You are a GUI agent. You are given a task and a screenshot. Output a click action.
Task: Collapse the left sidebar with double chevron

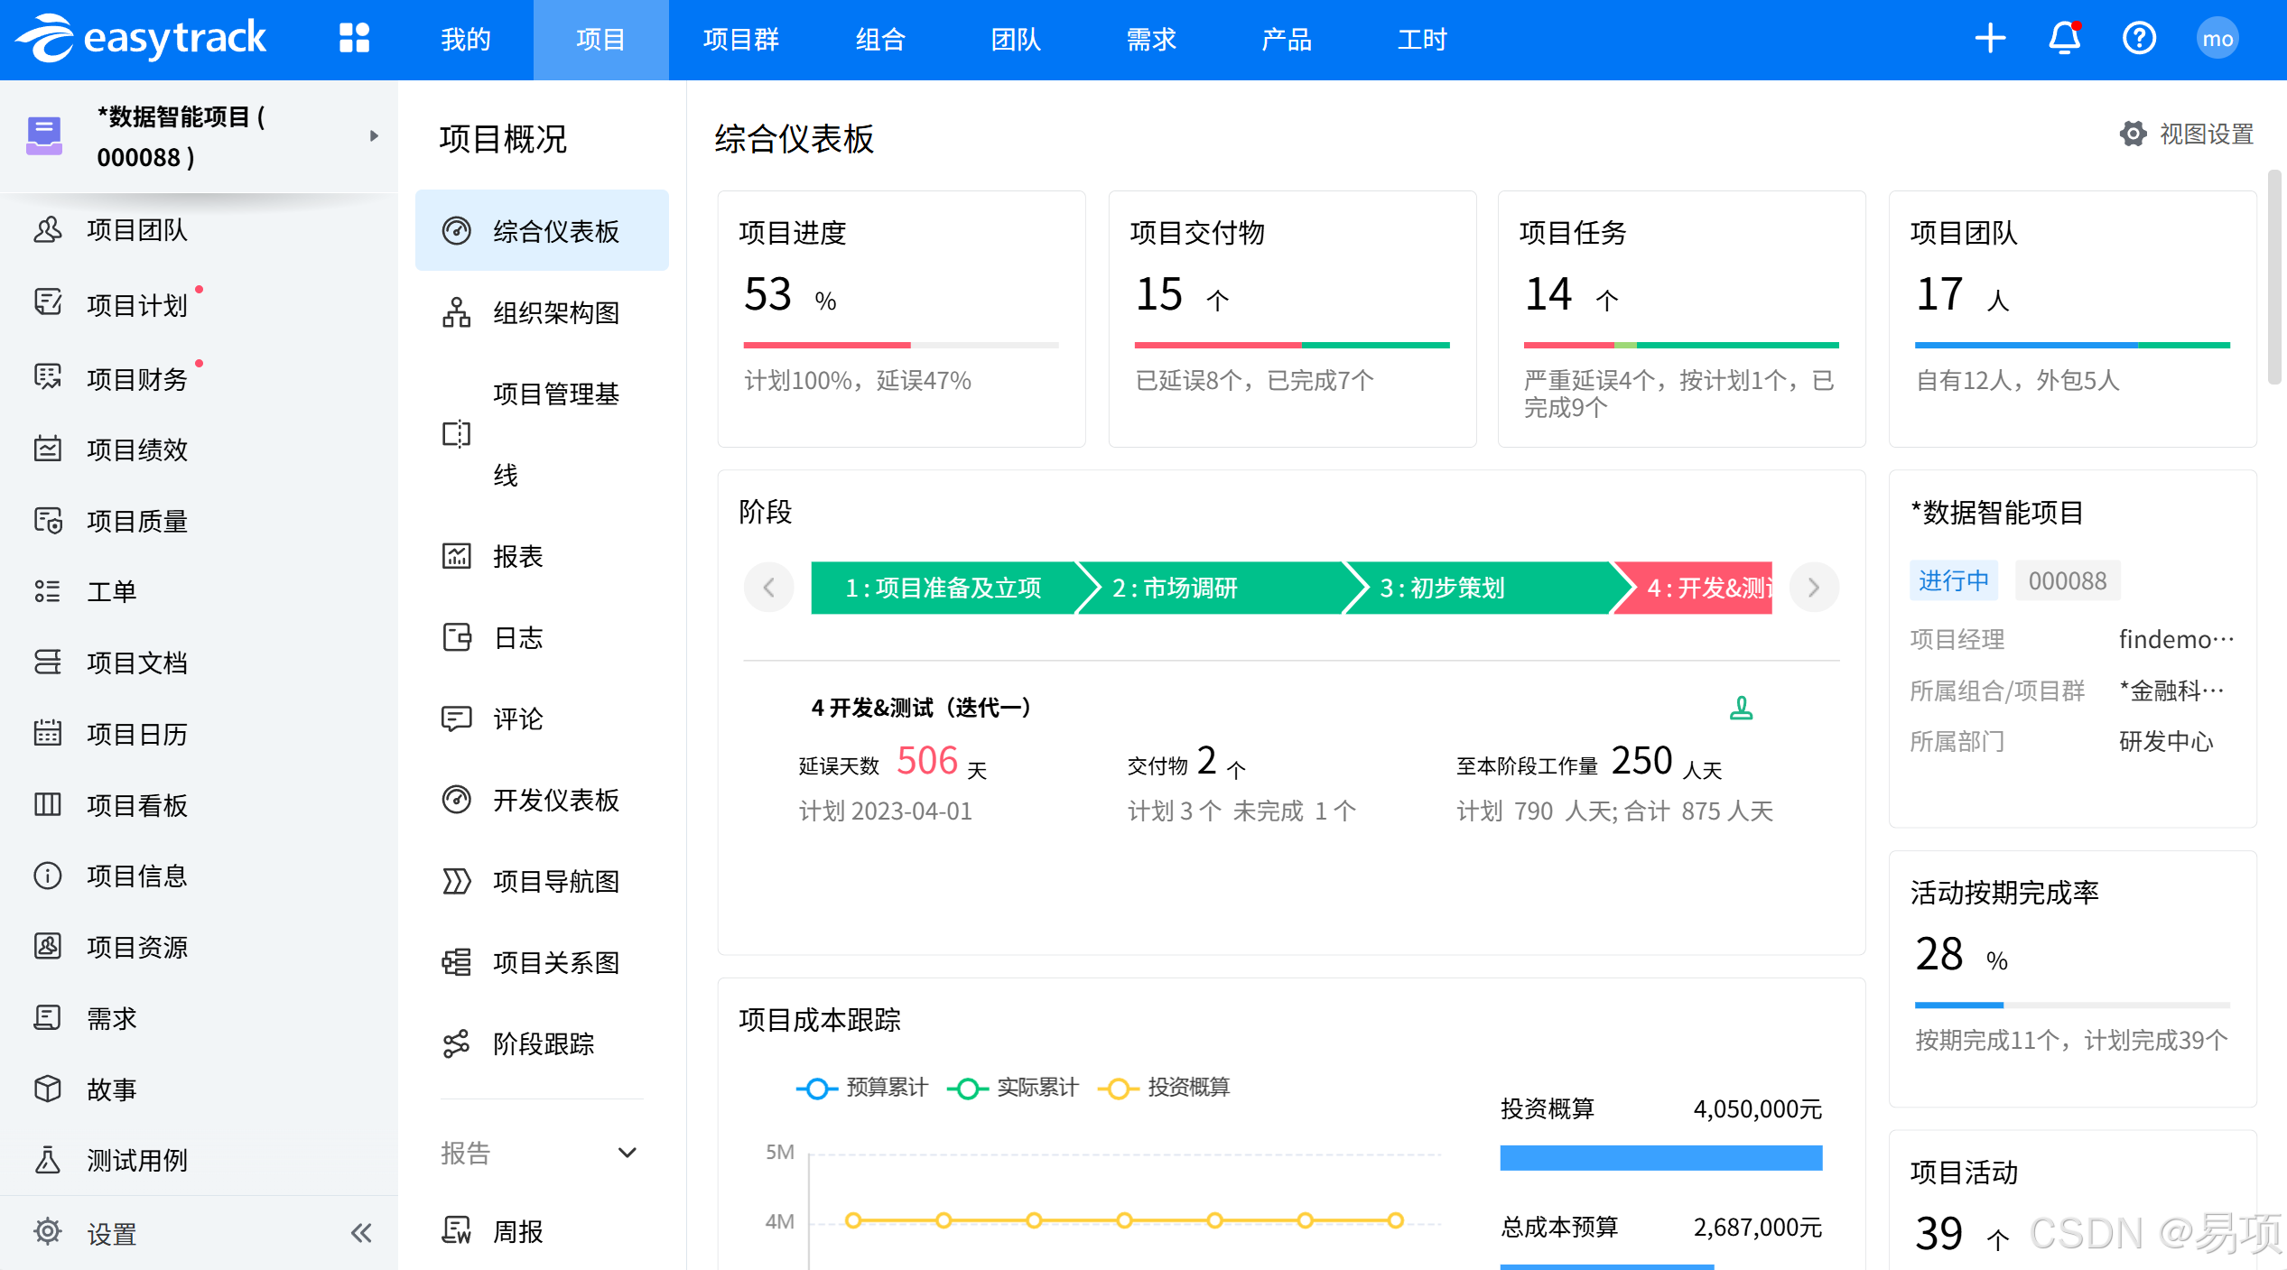(x=361, y=1233)
